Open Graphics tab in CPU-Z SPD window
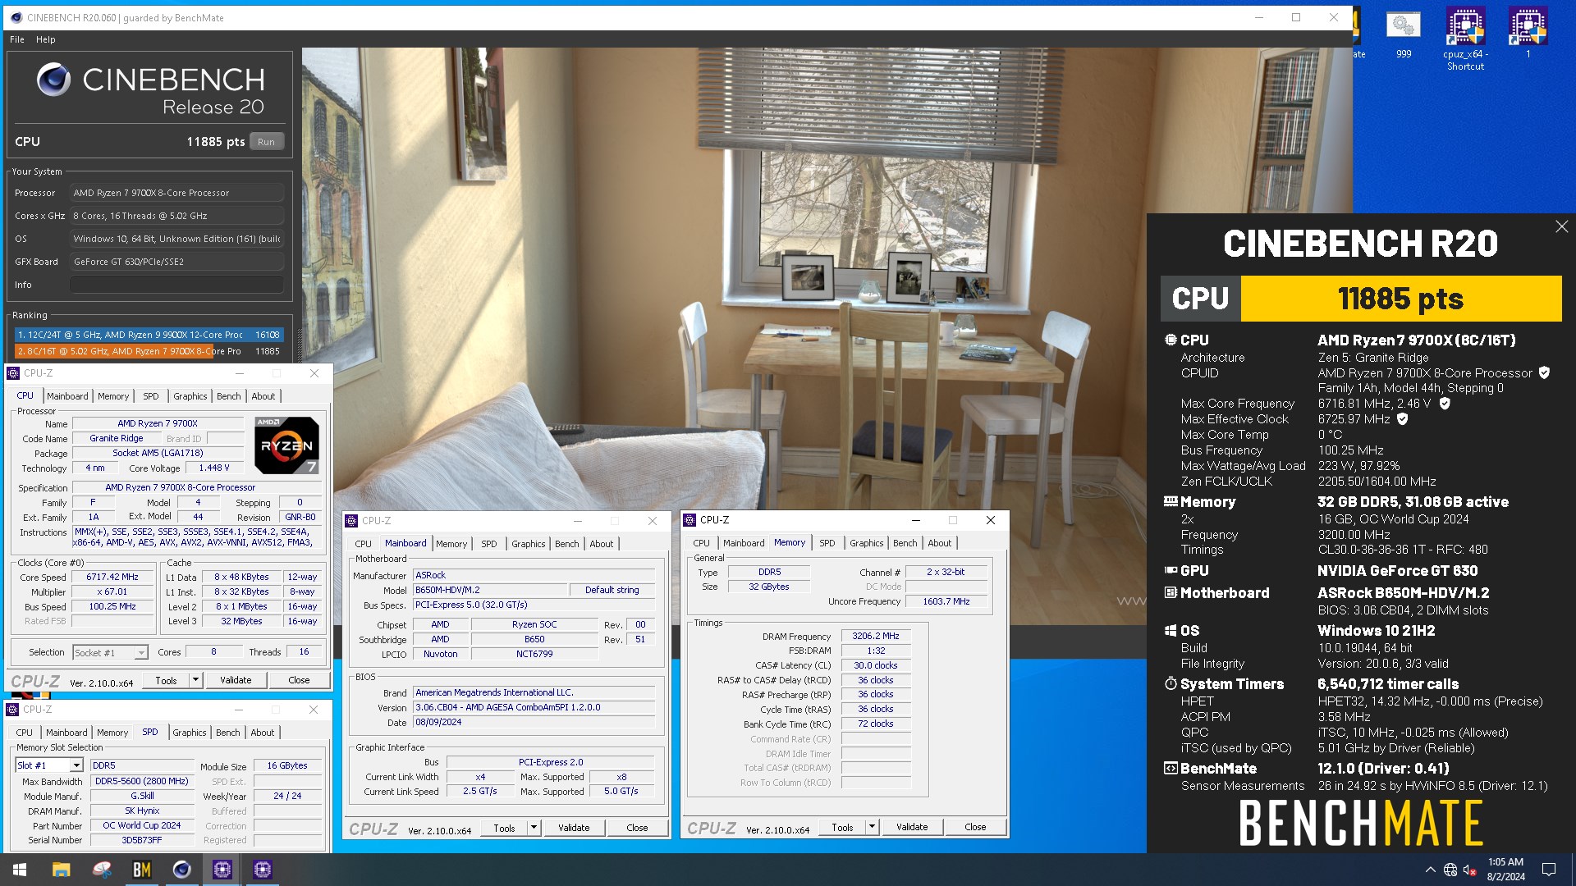1576x886 pixels. pyautogui.click(x=190, y=733)
